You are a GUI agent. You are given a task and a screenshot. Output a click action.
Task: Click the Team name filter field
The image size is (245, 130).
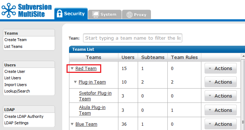tap(133, 38)
